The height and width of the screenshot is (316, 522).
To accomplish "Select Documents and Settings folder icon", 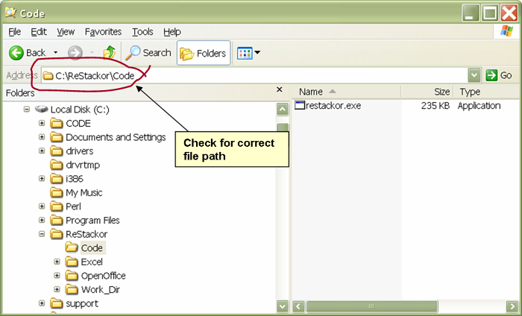I will click(x=56, y=137).
